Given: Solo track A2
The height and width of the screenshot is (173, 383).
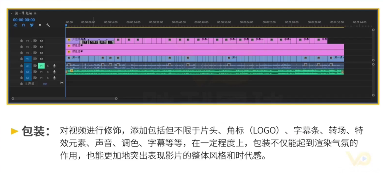Looking at the screenshot, I should (x=48, y=72).
